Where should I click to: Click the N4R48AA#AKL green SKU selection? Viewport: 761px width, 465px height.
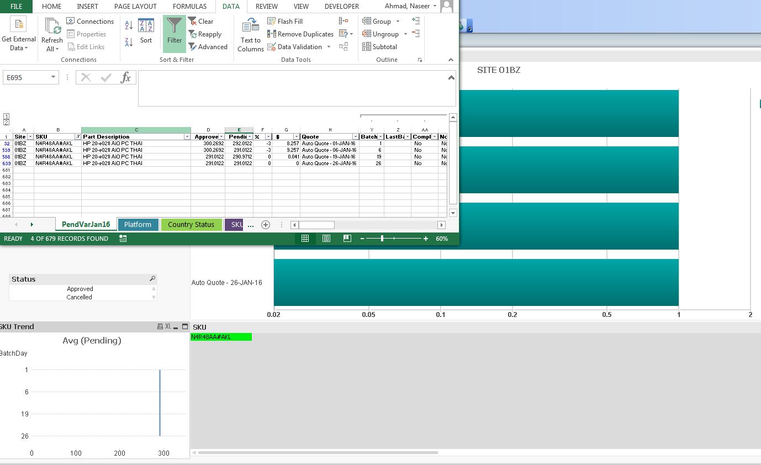click(221, 337)
